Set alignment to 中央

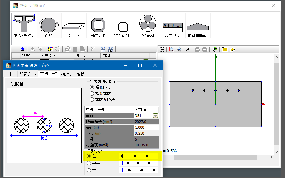[x=89, y=163]
